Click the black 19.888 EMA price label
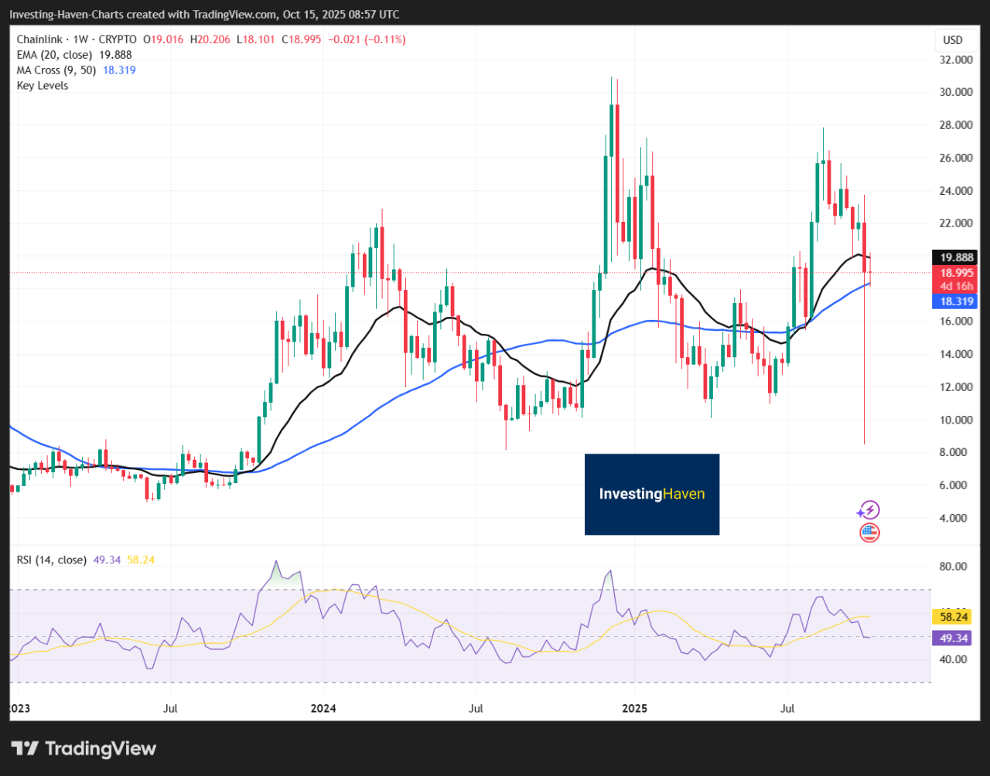The height and width of the screenshot is (776, 990). tap(957, 257)
